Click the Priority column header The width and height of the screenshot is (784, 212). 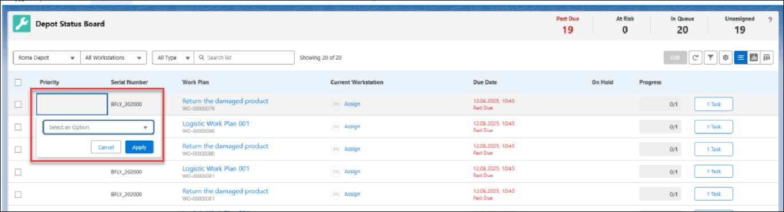(49, 83)
